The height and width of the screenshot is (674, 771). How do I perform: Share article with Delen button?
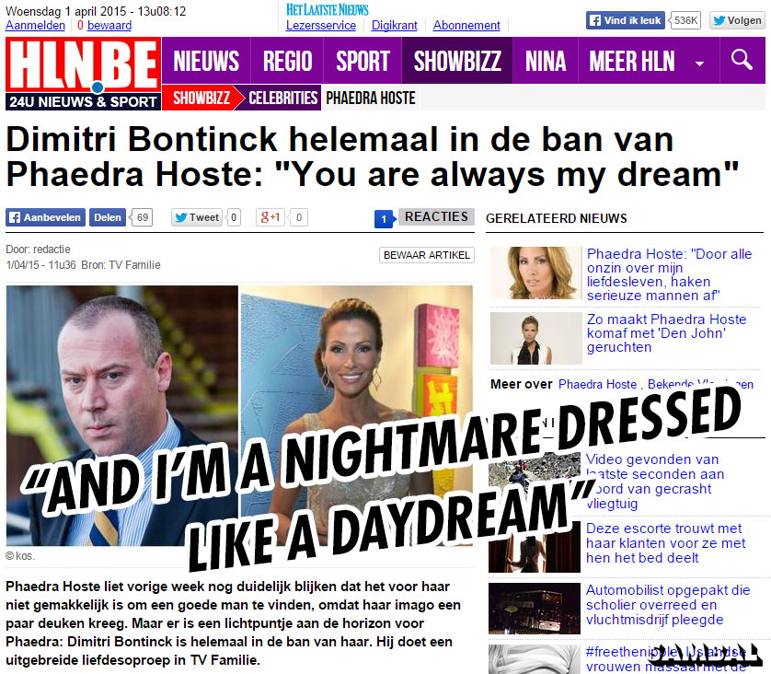pos(108,217)
